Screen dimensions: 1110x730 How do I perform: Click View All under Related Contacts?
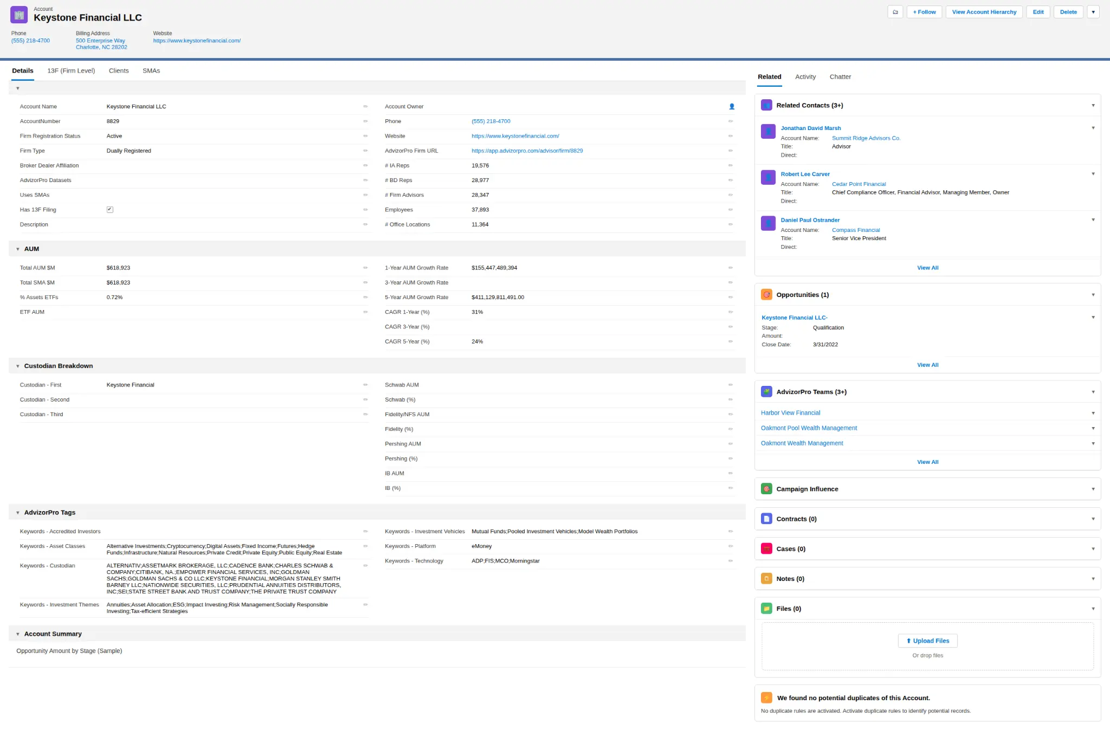928,268
